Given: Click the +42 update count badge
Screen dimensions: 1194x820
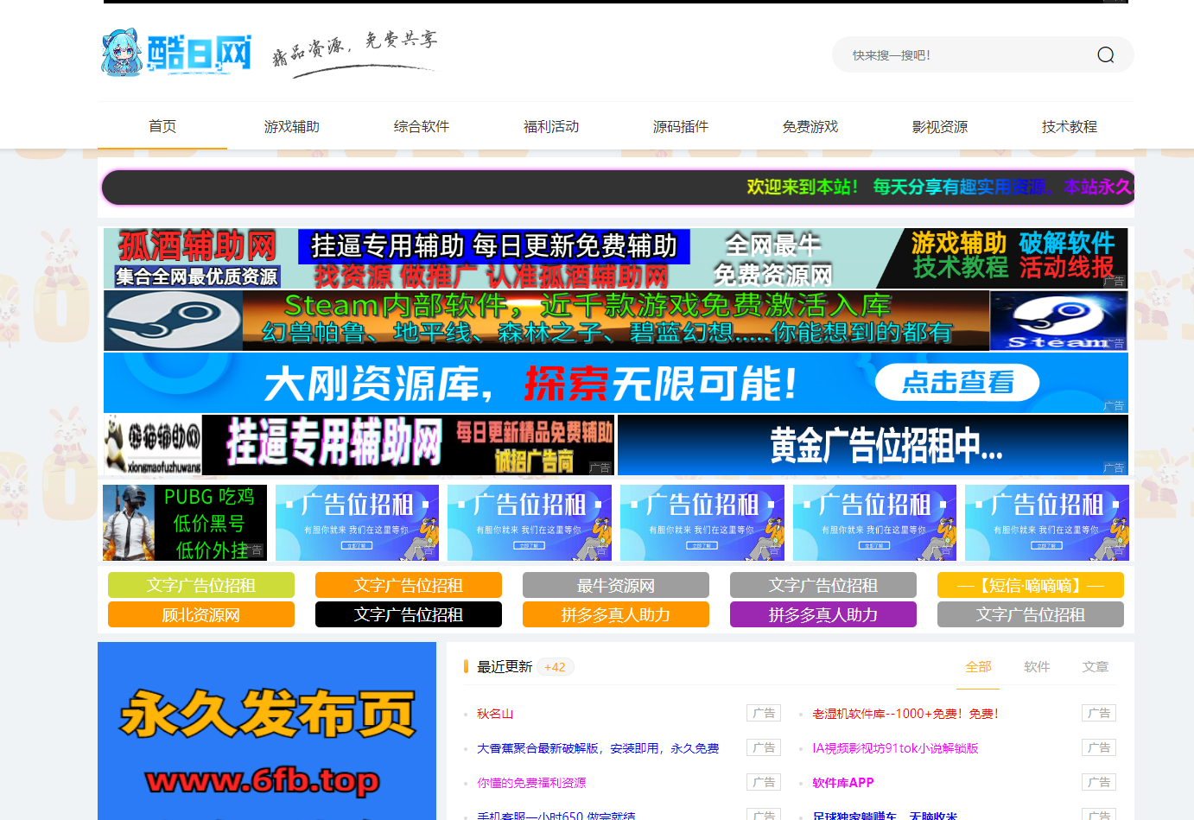Looking at the screenshot, I should pos(555,667).
